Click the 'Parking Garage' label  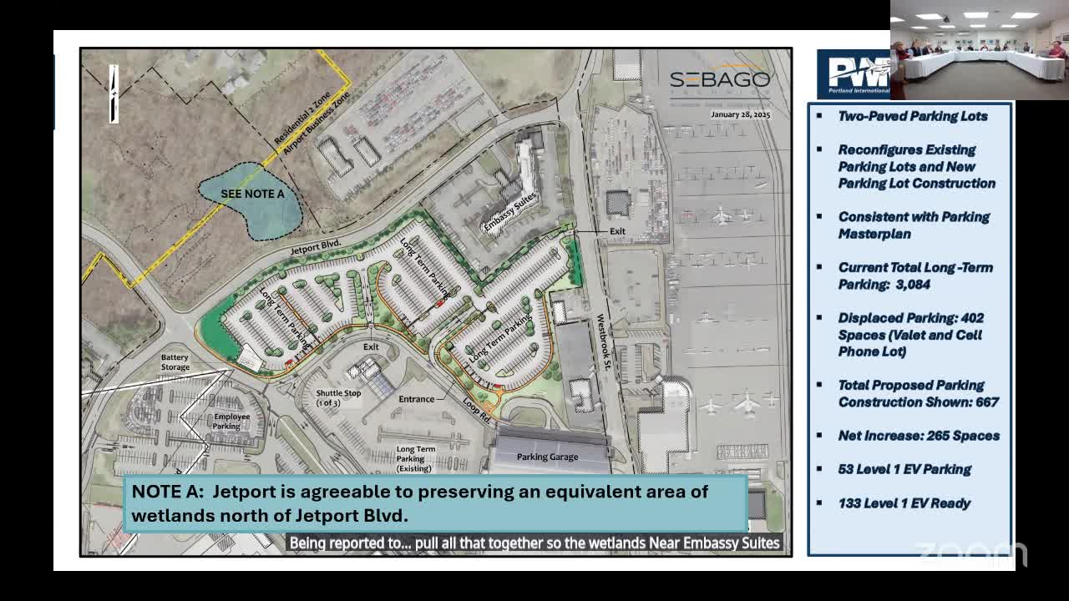coord(547,457)
